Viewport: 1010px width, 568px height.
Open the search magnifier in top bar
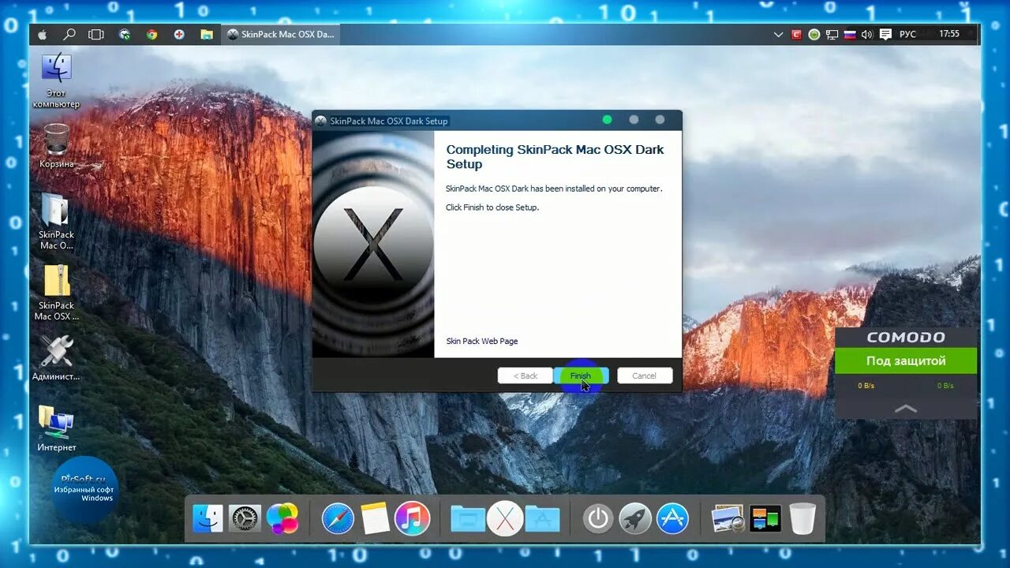click(69, 35)
